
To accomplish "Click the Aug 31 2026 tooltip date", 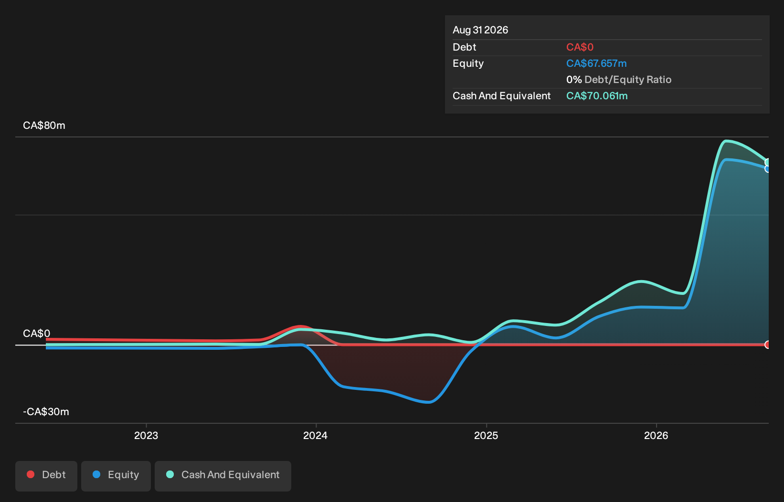I will click(x=480, y=30).
